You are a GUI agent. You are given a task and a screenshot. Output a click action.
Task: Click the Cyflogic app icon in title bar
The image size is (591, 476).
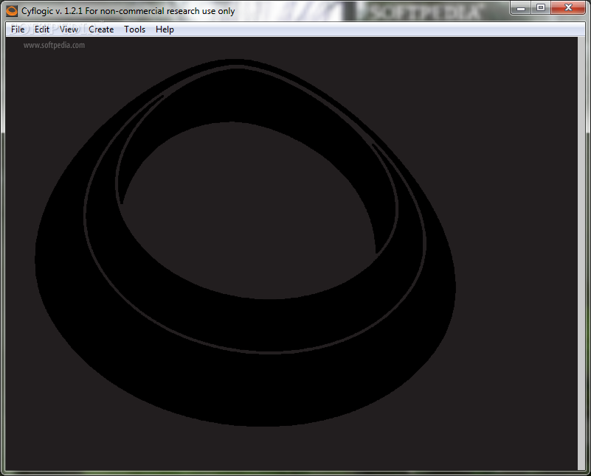point(12,11)
